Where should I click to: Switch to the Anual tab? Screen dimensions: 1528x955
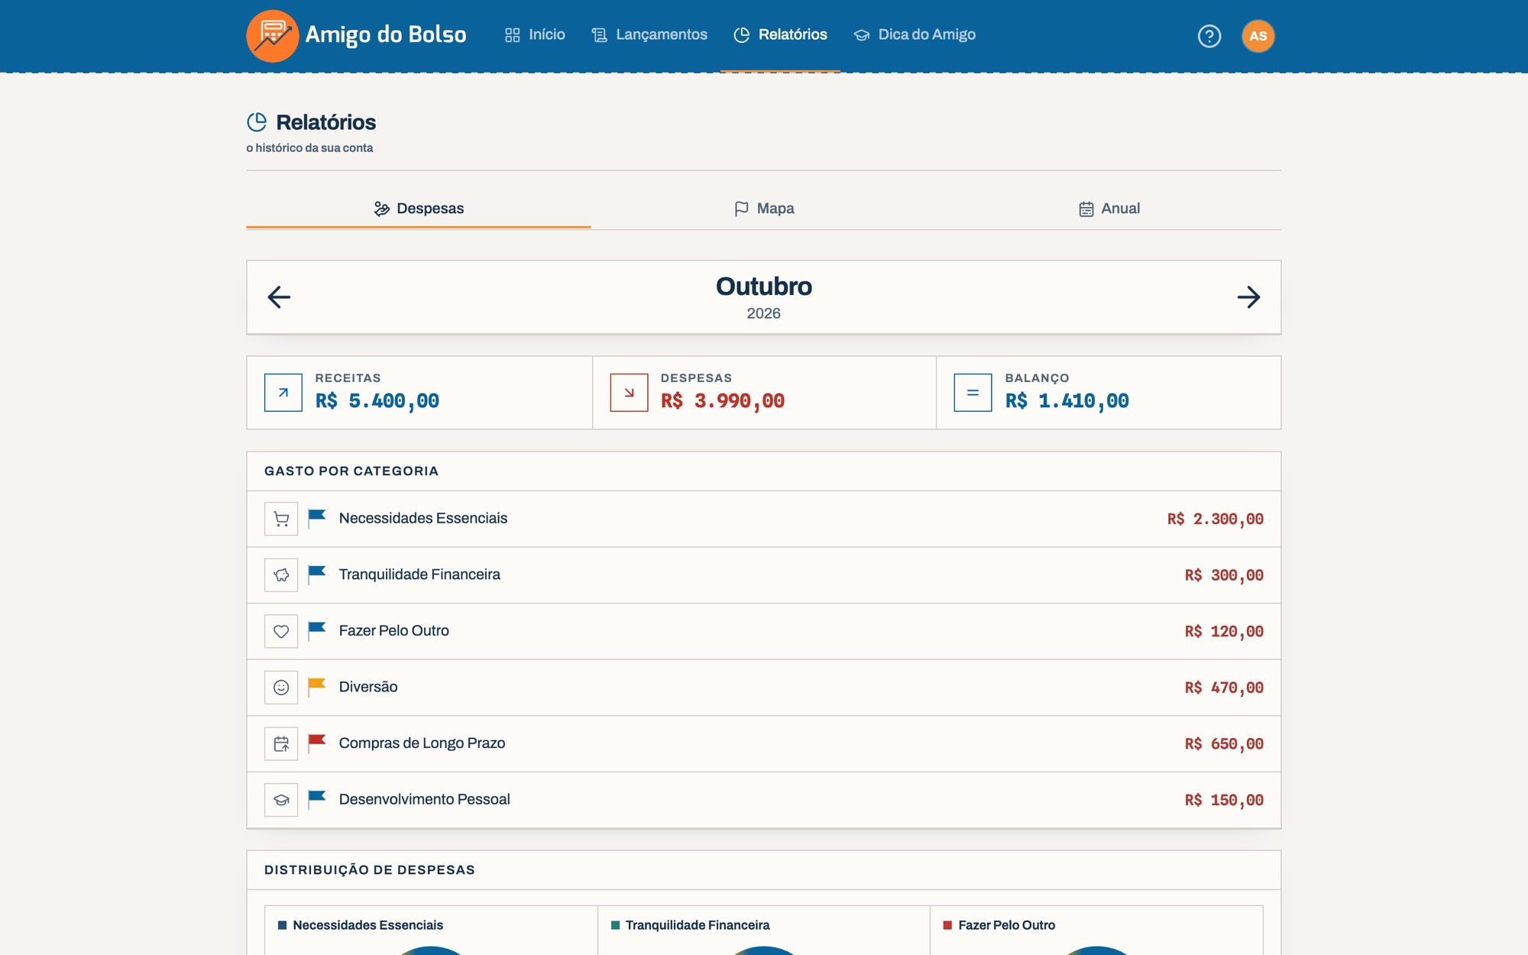coord(1109,209)
